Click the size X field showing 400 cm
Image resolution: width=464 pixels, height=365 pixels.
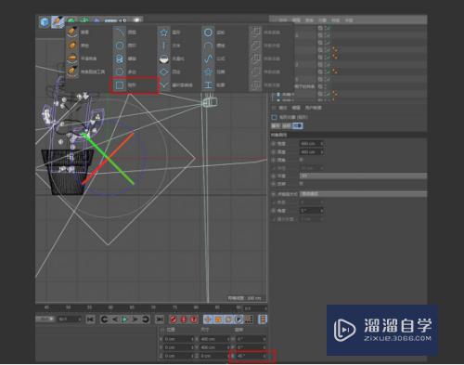(214, 339)
